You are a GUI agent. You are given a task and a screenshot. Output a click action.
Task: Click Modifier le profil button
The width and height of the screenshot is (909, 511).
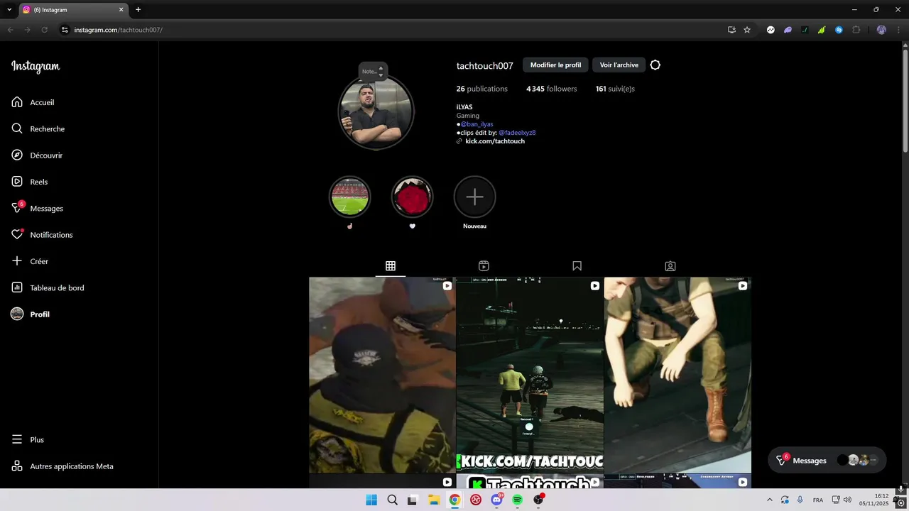pyautogui.click(x=555, y=65)
